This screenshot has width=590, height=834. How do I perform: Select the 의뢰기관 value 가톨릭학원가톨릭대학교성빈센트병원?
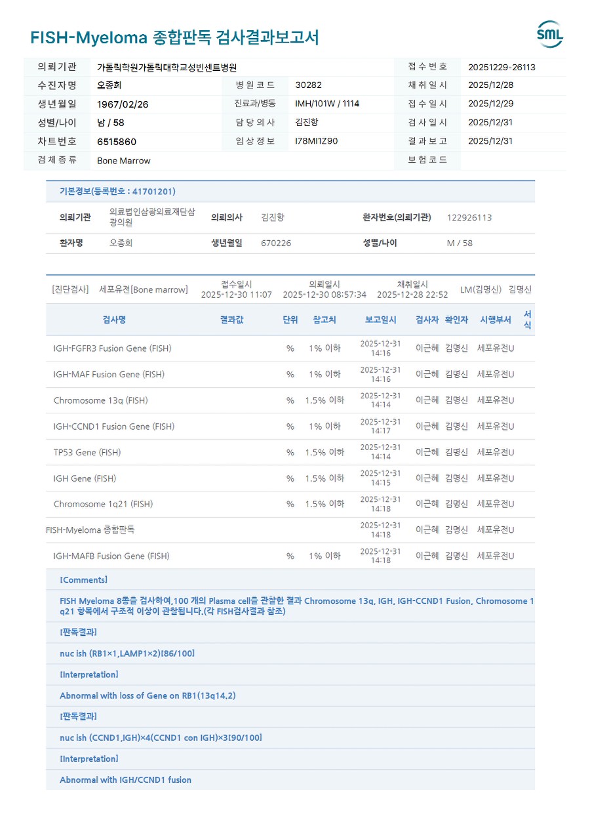tap(167, 67)
